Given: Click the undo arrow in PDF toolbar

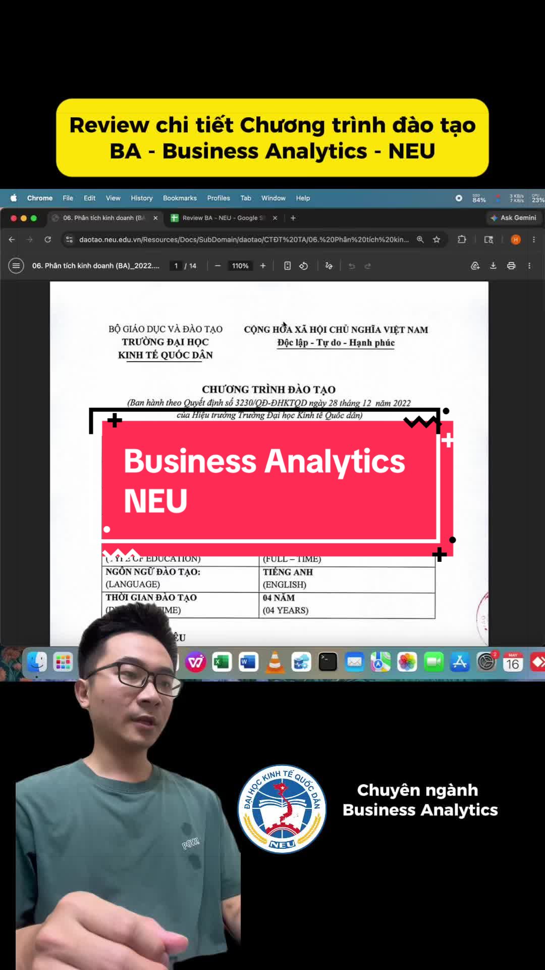Looking at the screenshot, I should (352, 266).
